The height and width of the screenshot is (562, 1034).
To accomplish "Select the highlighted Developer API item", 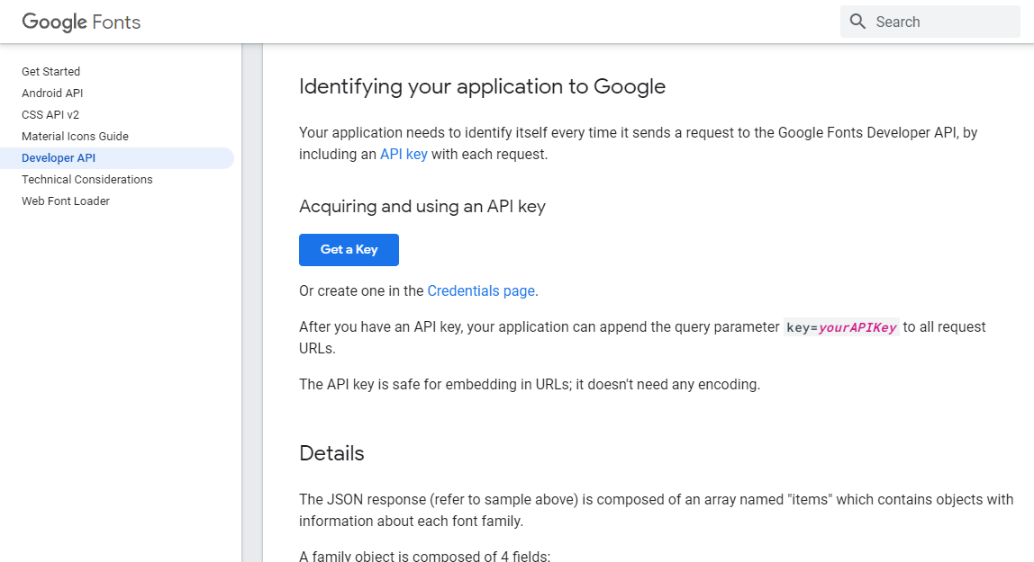I will click(59, 157).
